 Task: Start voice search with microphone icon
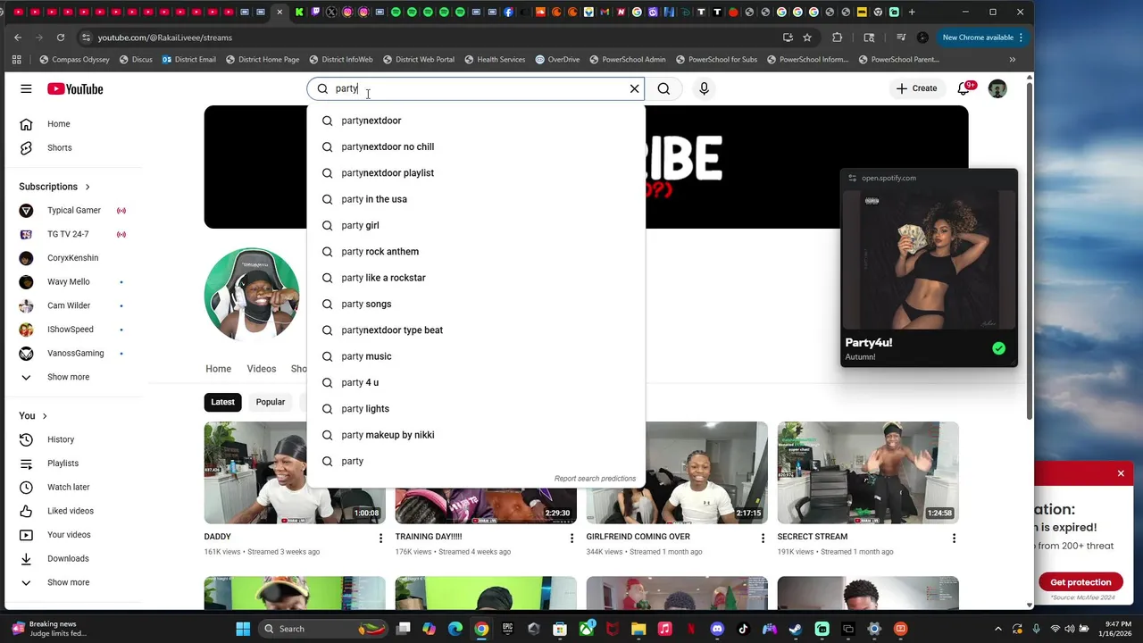tap(704, 88)
